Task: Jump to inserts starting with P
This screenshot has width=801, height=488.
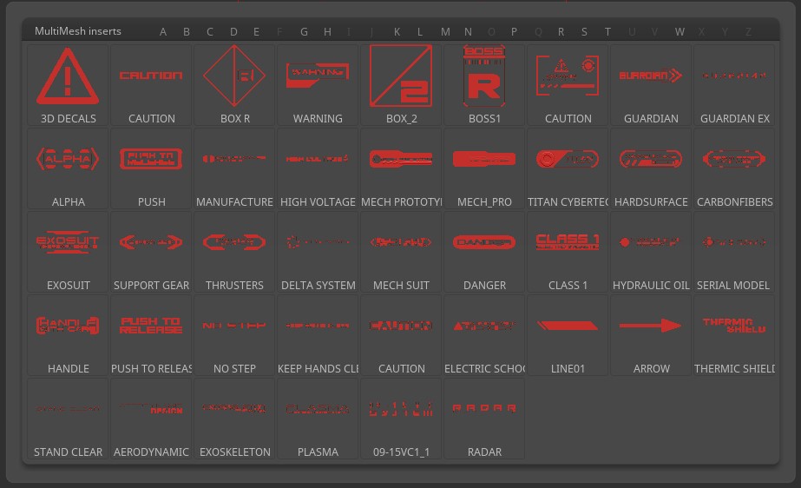Action: pos(514,31)
